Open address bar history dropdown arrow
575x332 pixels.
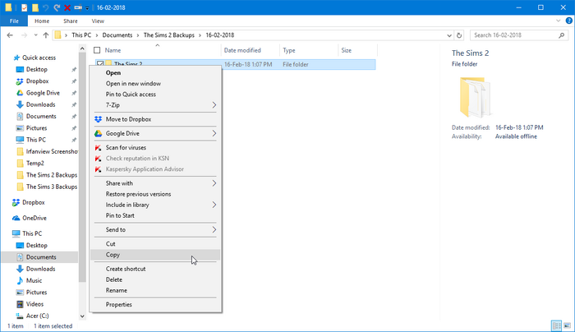tap(449, 35)
